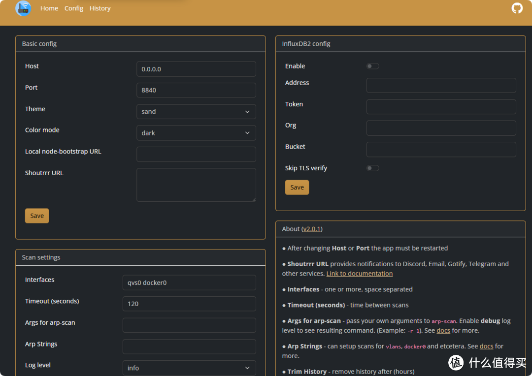Screen dimensions: 532x376
Task: Open the Log level dropdown
Action: tap(189, 368)
